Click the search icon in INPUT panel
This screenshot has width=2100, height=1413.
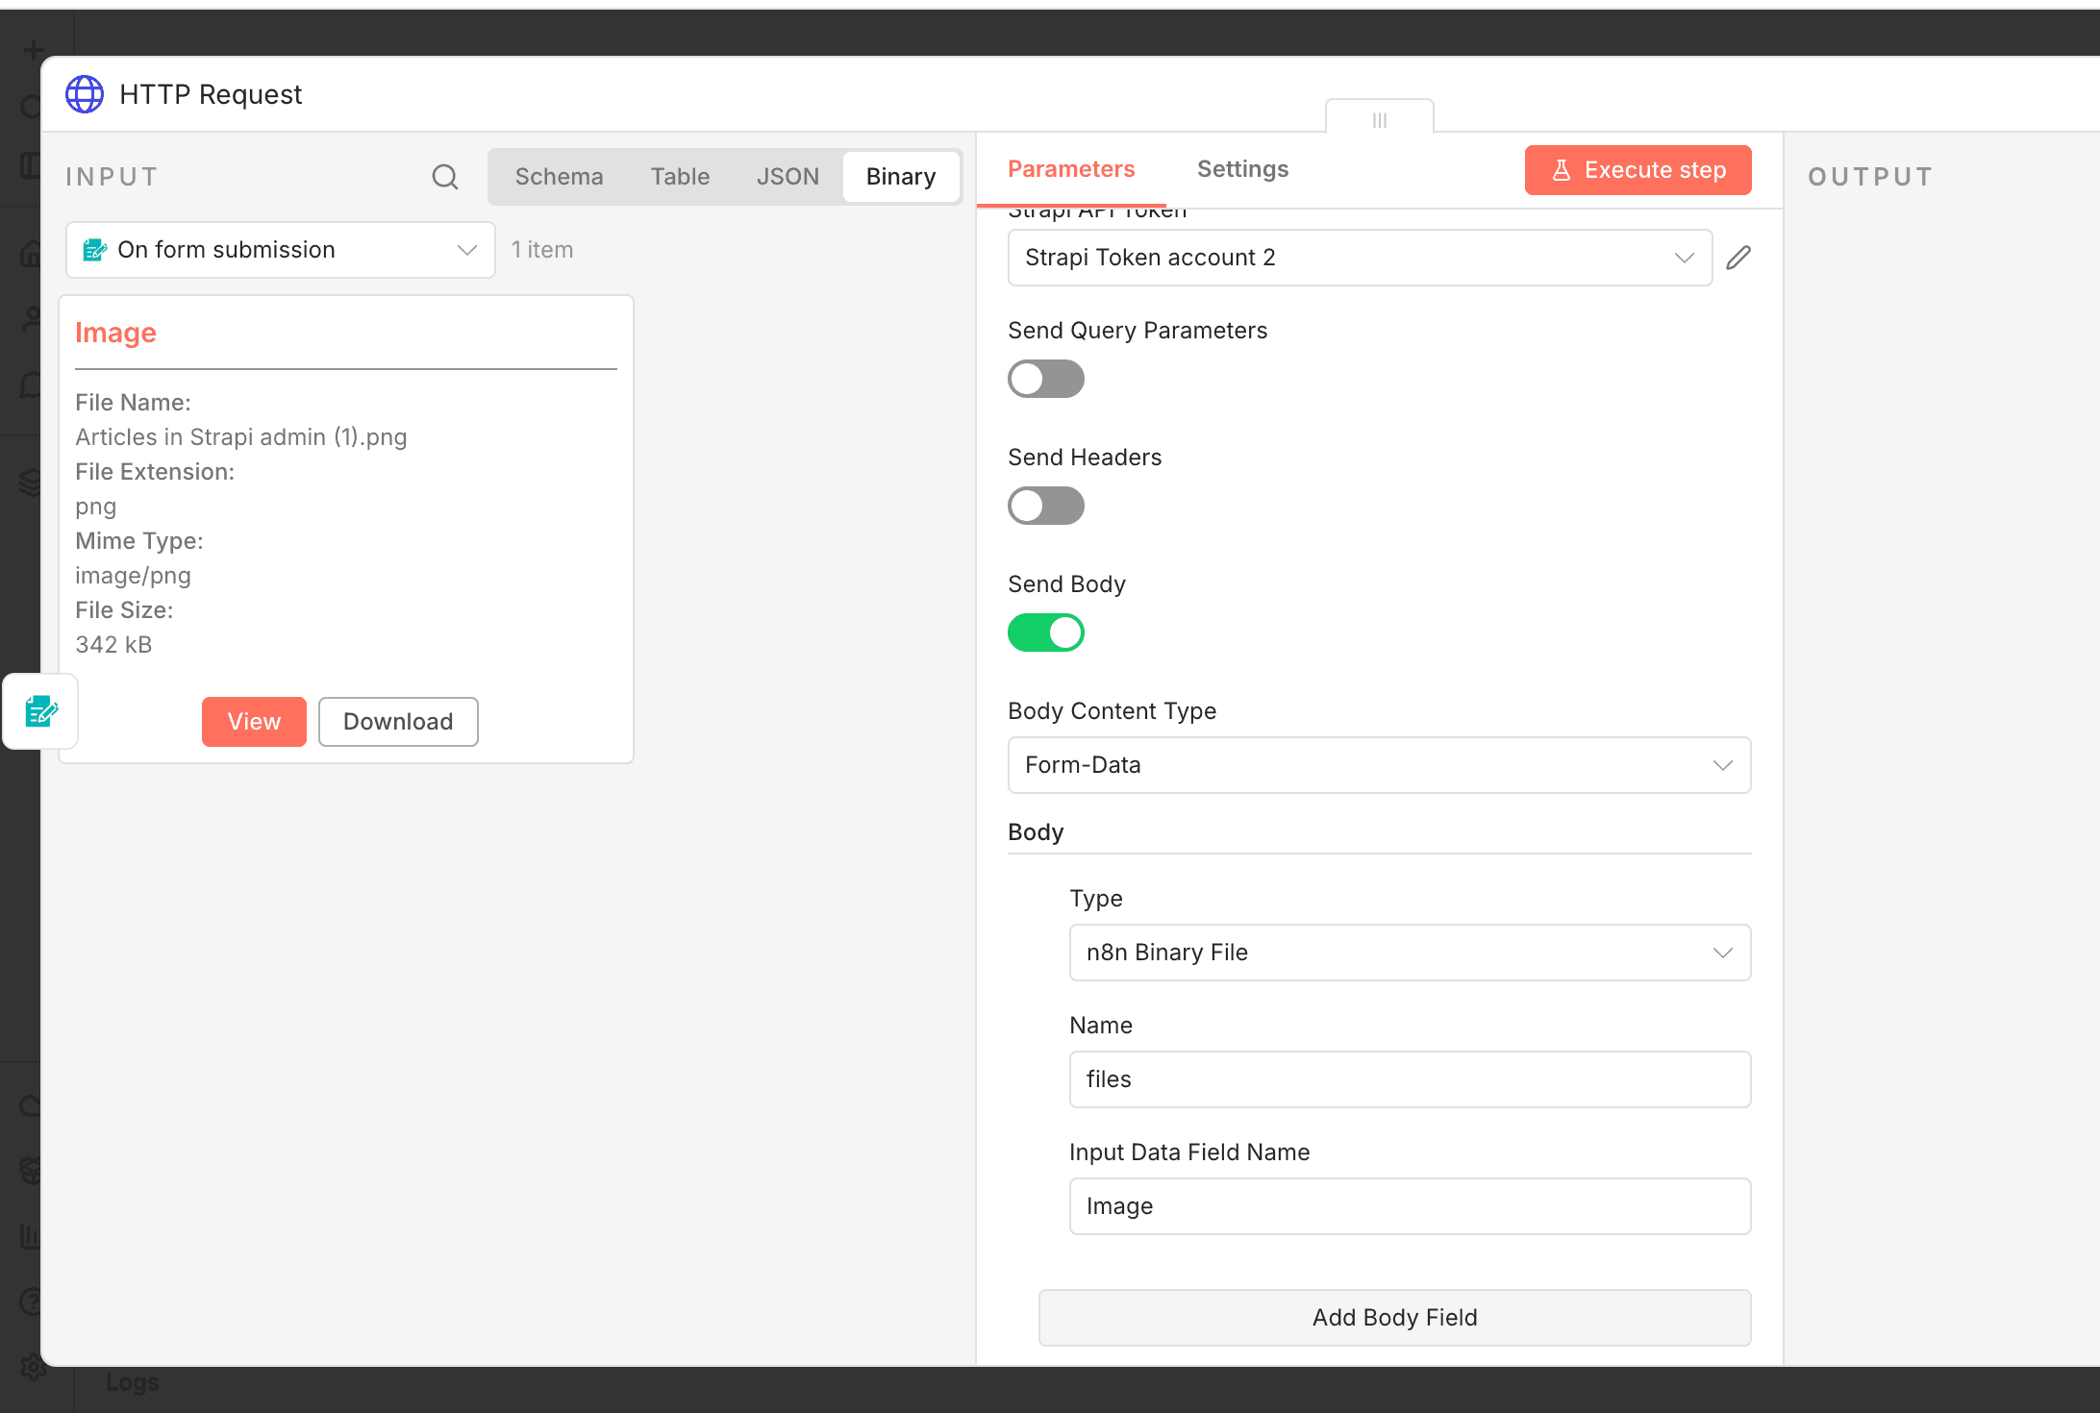pos(444,177)
